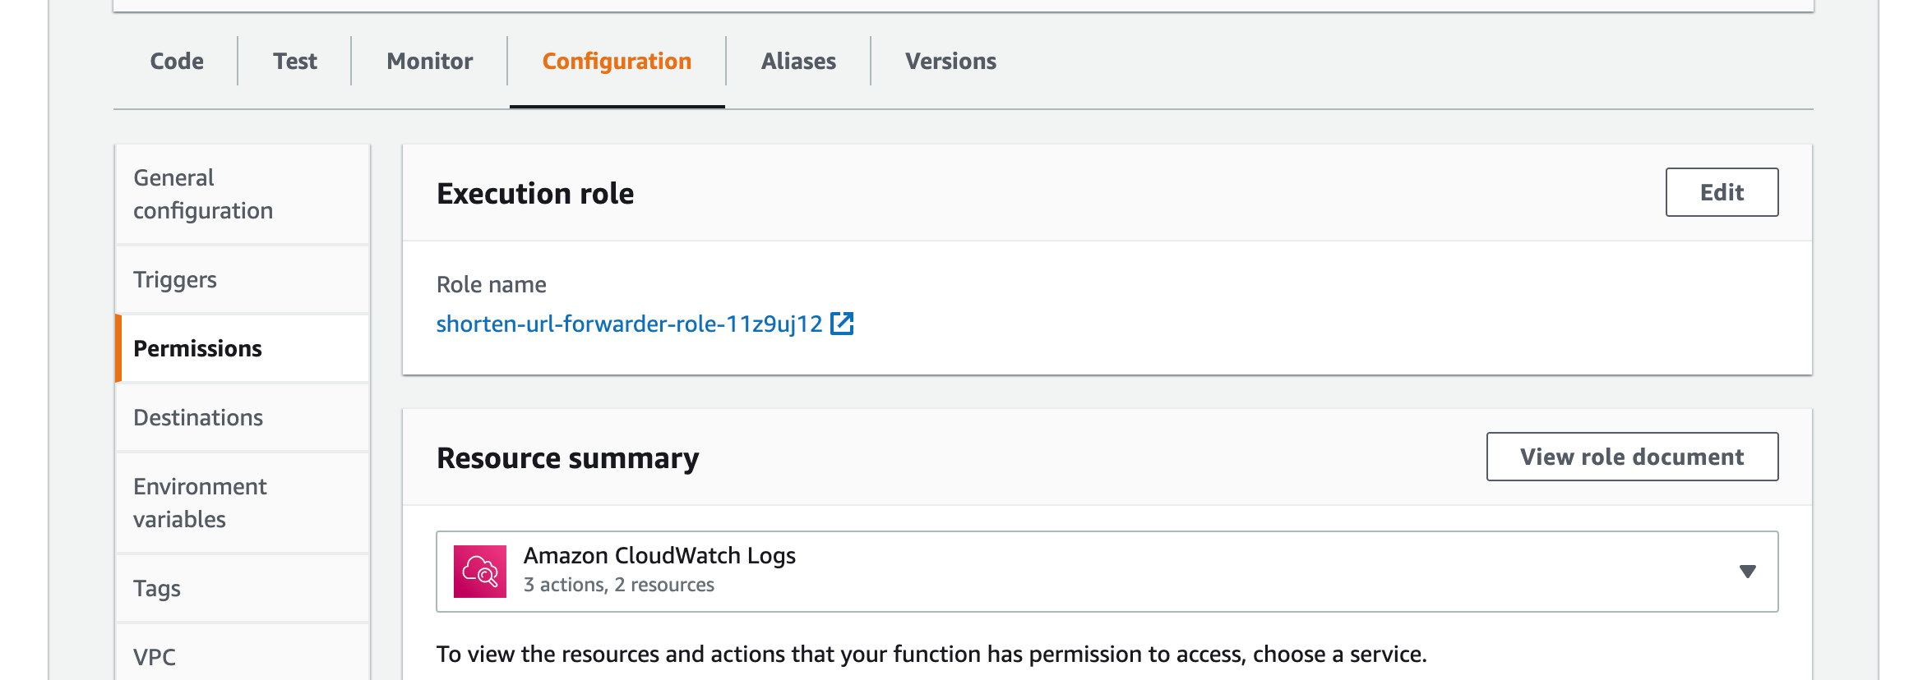Click the Edit execution role button
Image resolution: width=1909 pixels, height=680 pixels.
pyautogui.click(x=1722, y=192)
